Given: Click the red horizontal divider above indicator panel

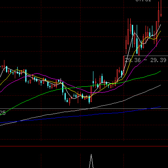Looking at the screenshot, I should coord(84,146).
